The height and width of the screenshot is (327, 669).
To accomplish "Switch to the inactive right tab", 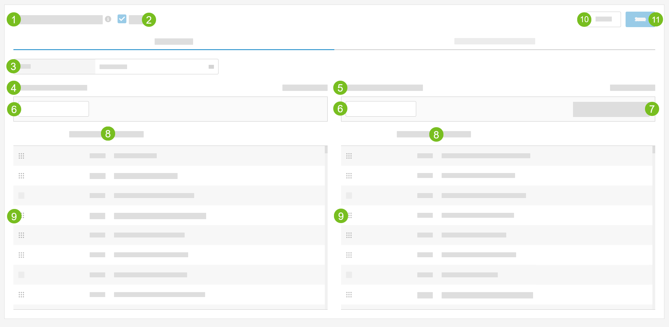I will (494, 42).
